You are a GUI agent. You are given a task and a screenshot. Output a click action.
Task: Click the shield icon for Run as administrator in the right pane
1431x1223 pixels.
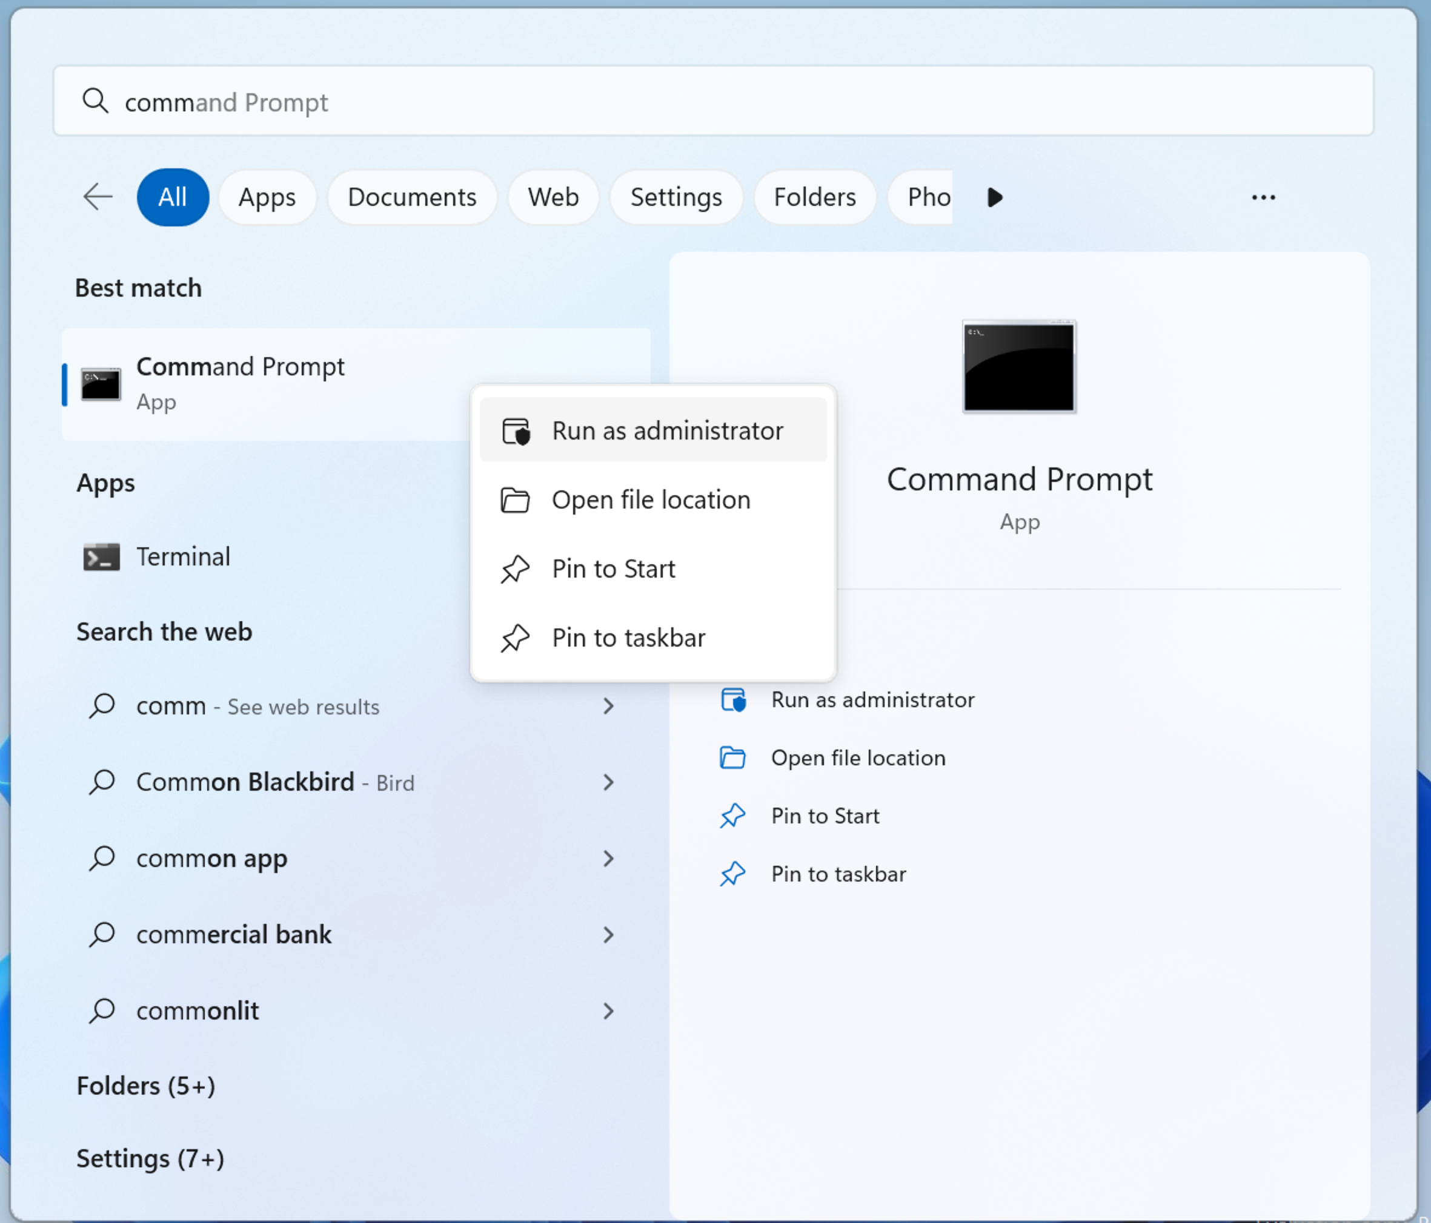734,700
